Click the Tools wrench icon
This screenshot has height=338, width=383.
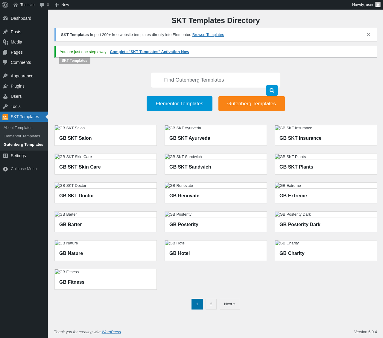(x=5, y=106)
